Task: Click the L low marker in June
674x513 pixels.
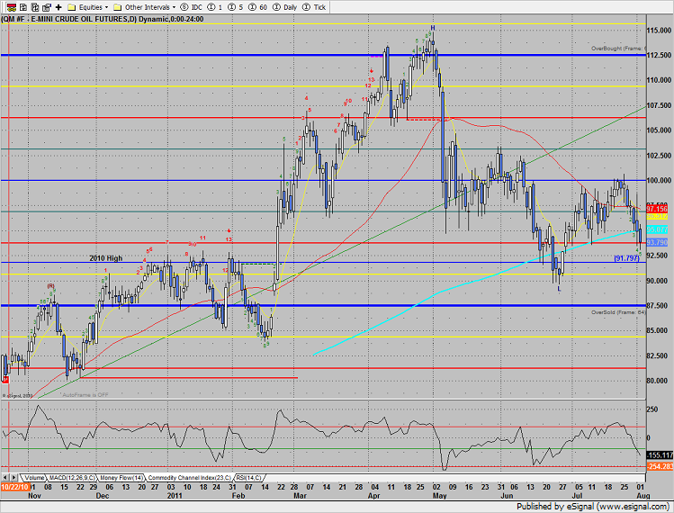Action: tap(559, 290)
